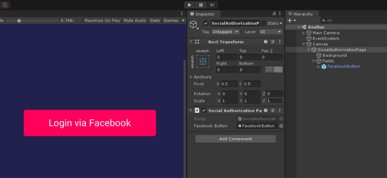This screenshot has height=178, width=387.
Task: Enable the Static checkbox
Action: pos(264,23)
